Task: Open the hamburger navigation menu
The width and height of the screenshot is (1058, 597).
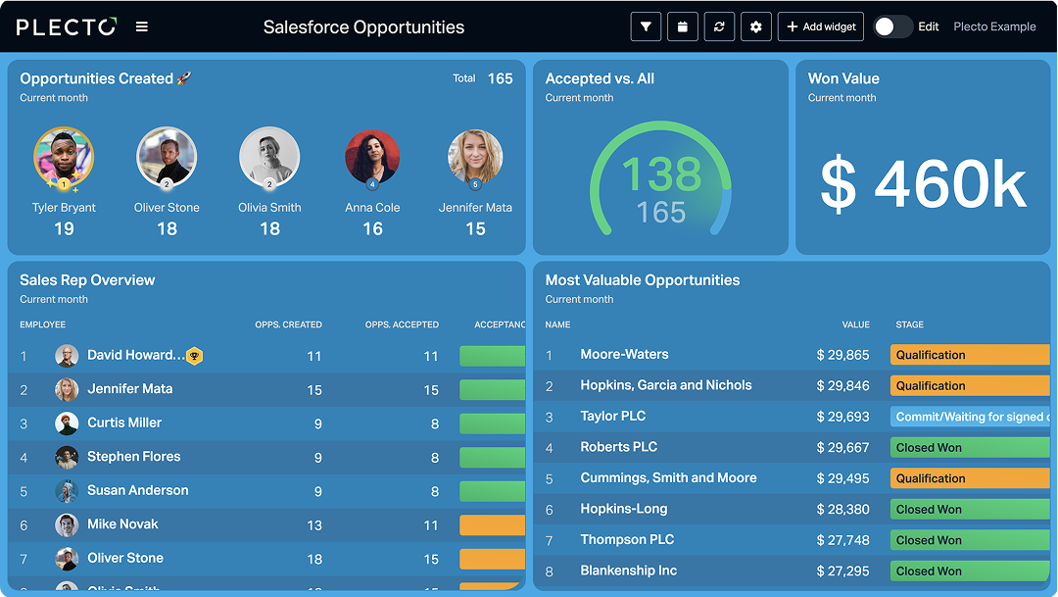Action: tap(142, 27)
